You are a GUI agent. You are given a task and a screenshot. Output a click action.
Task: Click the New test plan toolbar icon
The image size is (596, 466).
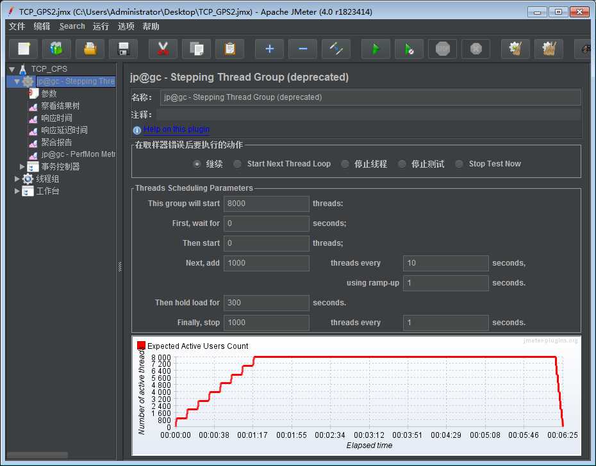(x=23, y=49)
